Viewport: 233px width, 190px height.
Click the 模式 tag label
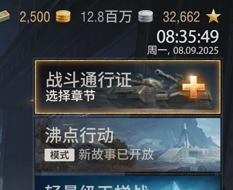click(60, 155)
